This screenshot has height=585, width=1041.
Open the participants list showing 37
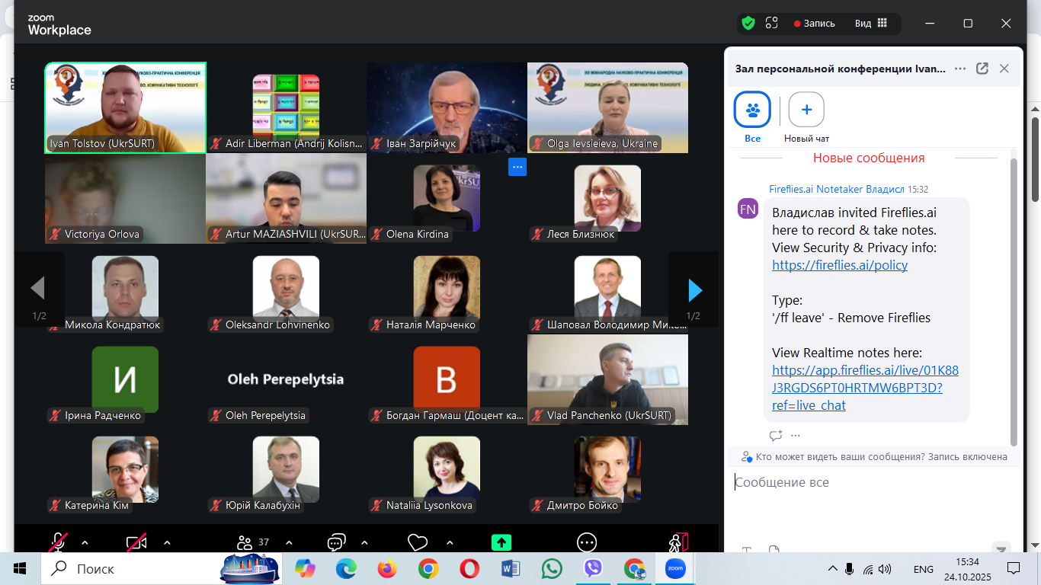[x=252, y=542]
